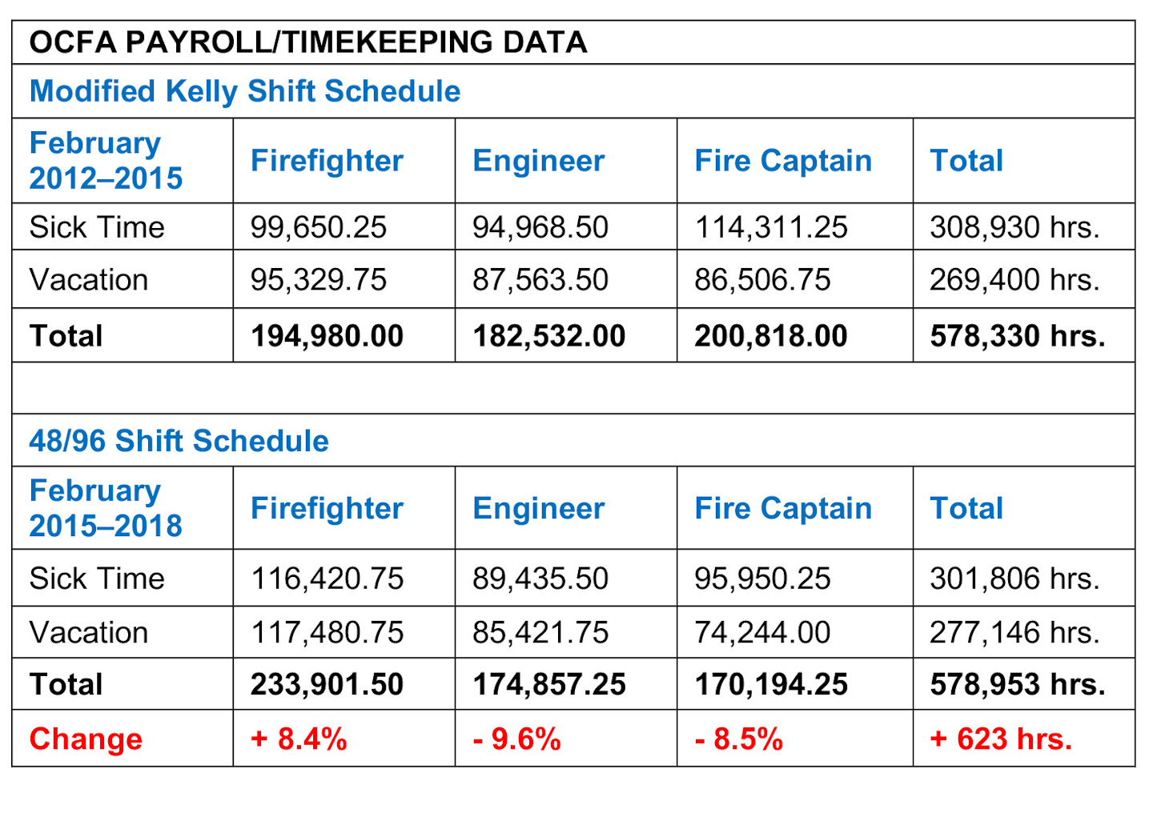The height and width of the screenshot is (813, 1153).
Task: Select bold total 200,818.00
Action: tap(771, 336)
